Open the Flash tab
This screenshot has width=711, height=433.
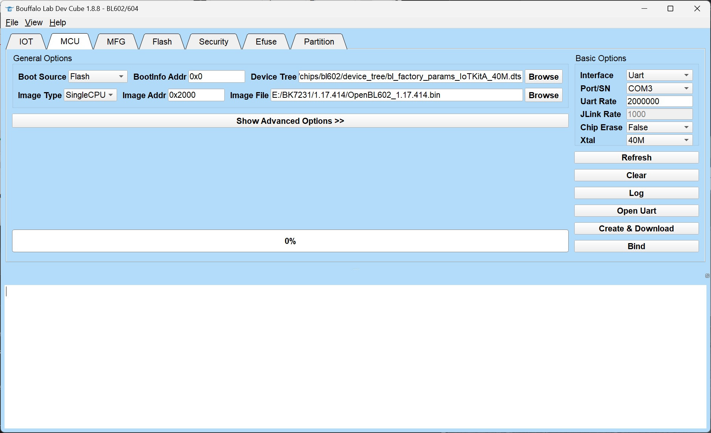[162, 42]
